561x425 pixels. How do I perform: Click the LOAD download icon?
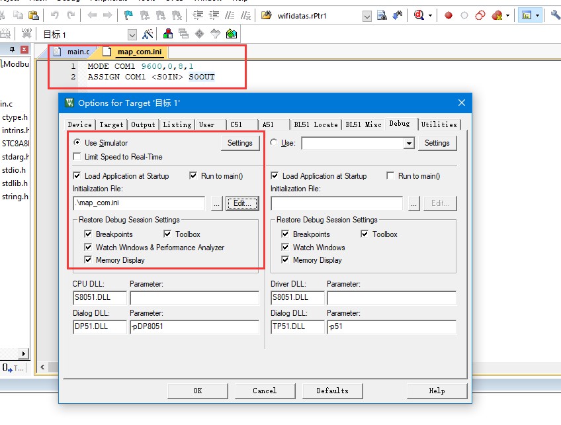[x=26, y=34]
